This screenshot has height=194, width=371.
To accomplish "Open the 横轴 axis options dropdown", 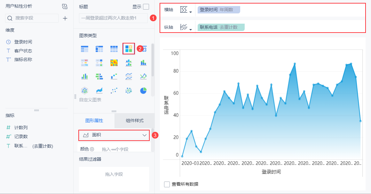I will (186, 10).
